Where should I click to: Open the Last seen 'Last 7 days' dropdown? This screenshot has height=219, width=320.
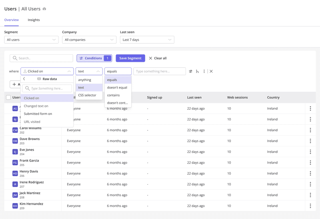(x=147, y=40)
